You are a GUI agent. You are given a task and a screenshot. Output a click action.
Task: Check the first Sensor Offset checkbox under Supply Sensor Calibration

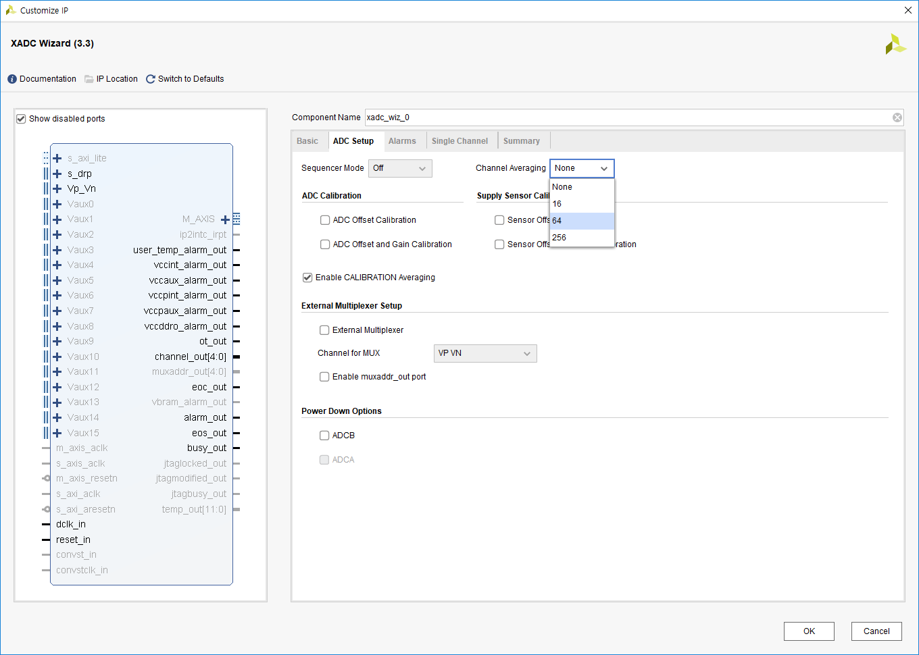499,220
